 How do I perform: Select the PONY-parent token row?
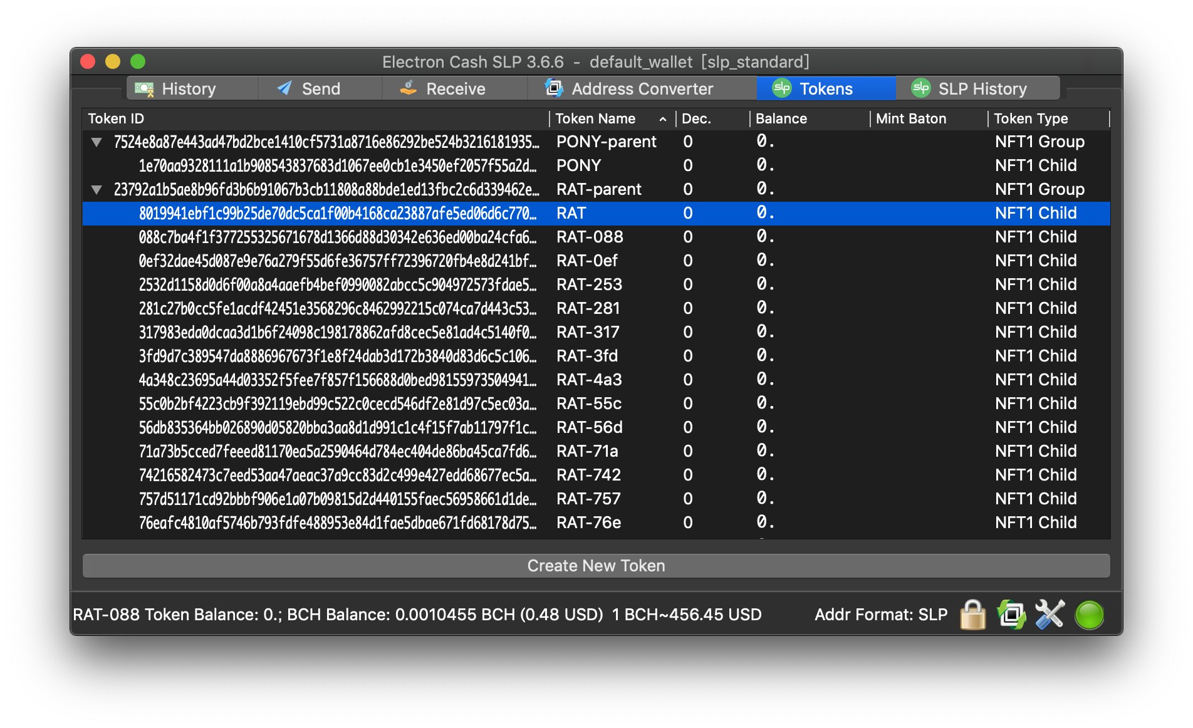[596, 142]
